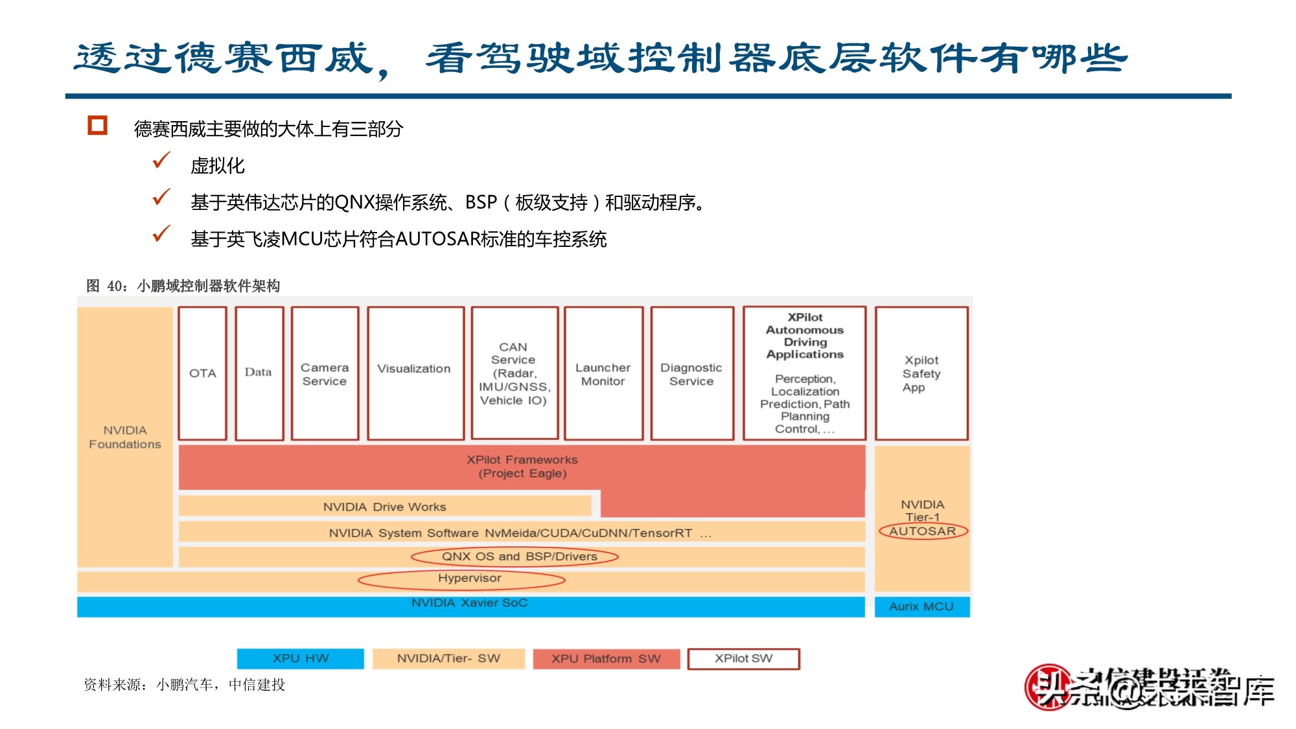This screenshot has width=1296, height=729.
Task: Click the NVIDIA Drive Works bar
Action: pyautogui.click(x=385, y=506)
